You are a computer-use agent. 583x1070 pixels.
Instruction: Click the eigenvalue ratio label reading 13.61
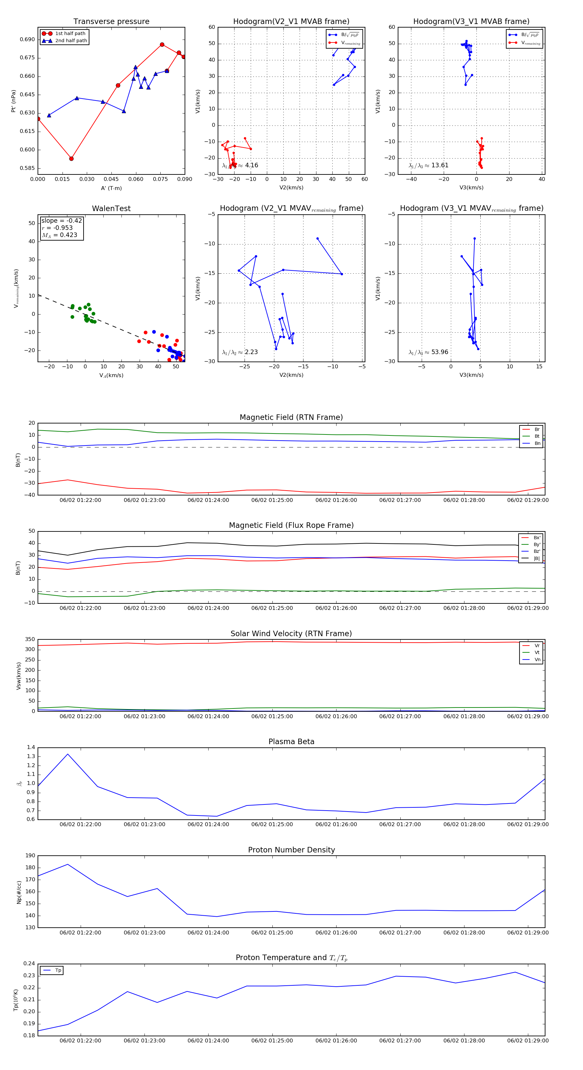(428, 165)
